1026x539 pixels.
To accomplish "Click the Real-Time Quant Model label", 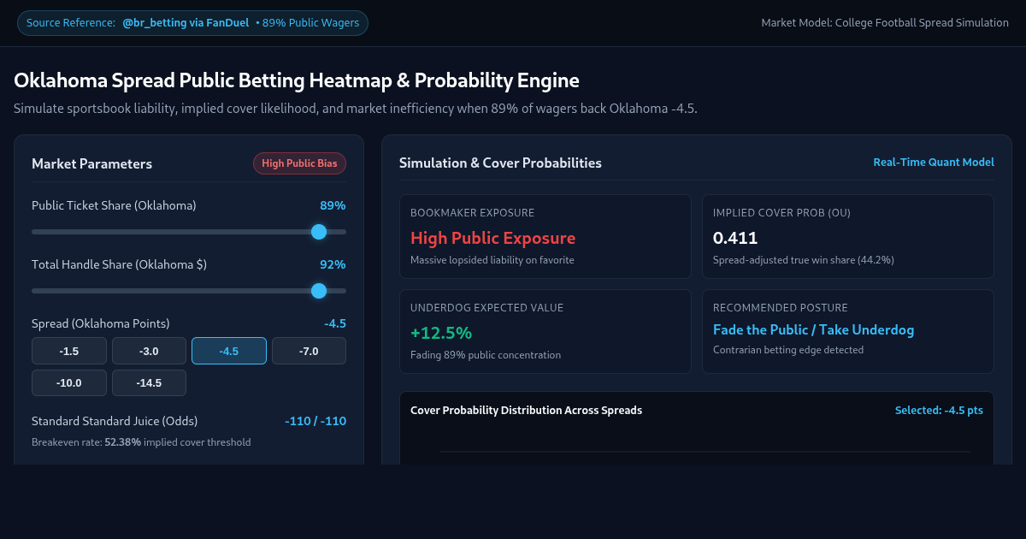I will [x=934, y=163].
